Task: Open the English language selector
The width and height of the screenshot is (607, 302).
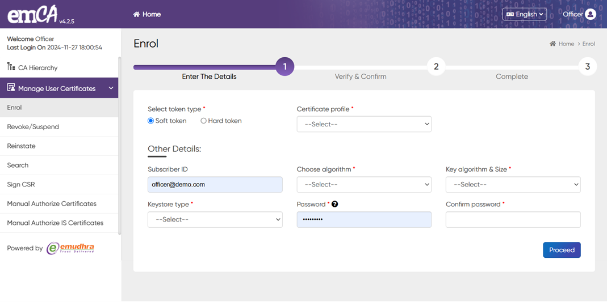Action: tap(524, 14)
